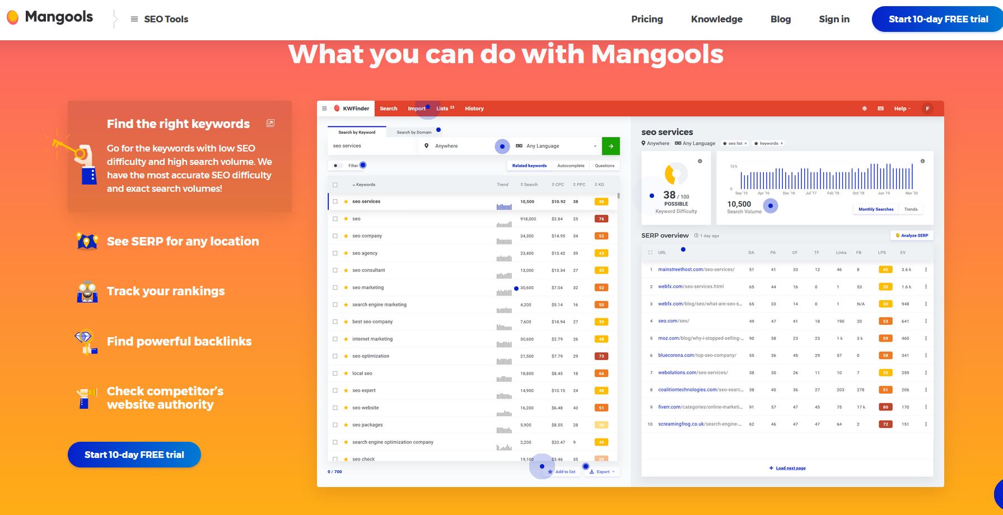
Task: Open the Pricing link
Action: coord(647,19)
